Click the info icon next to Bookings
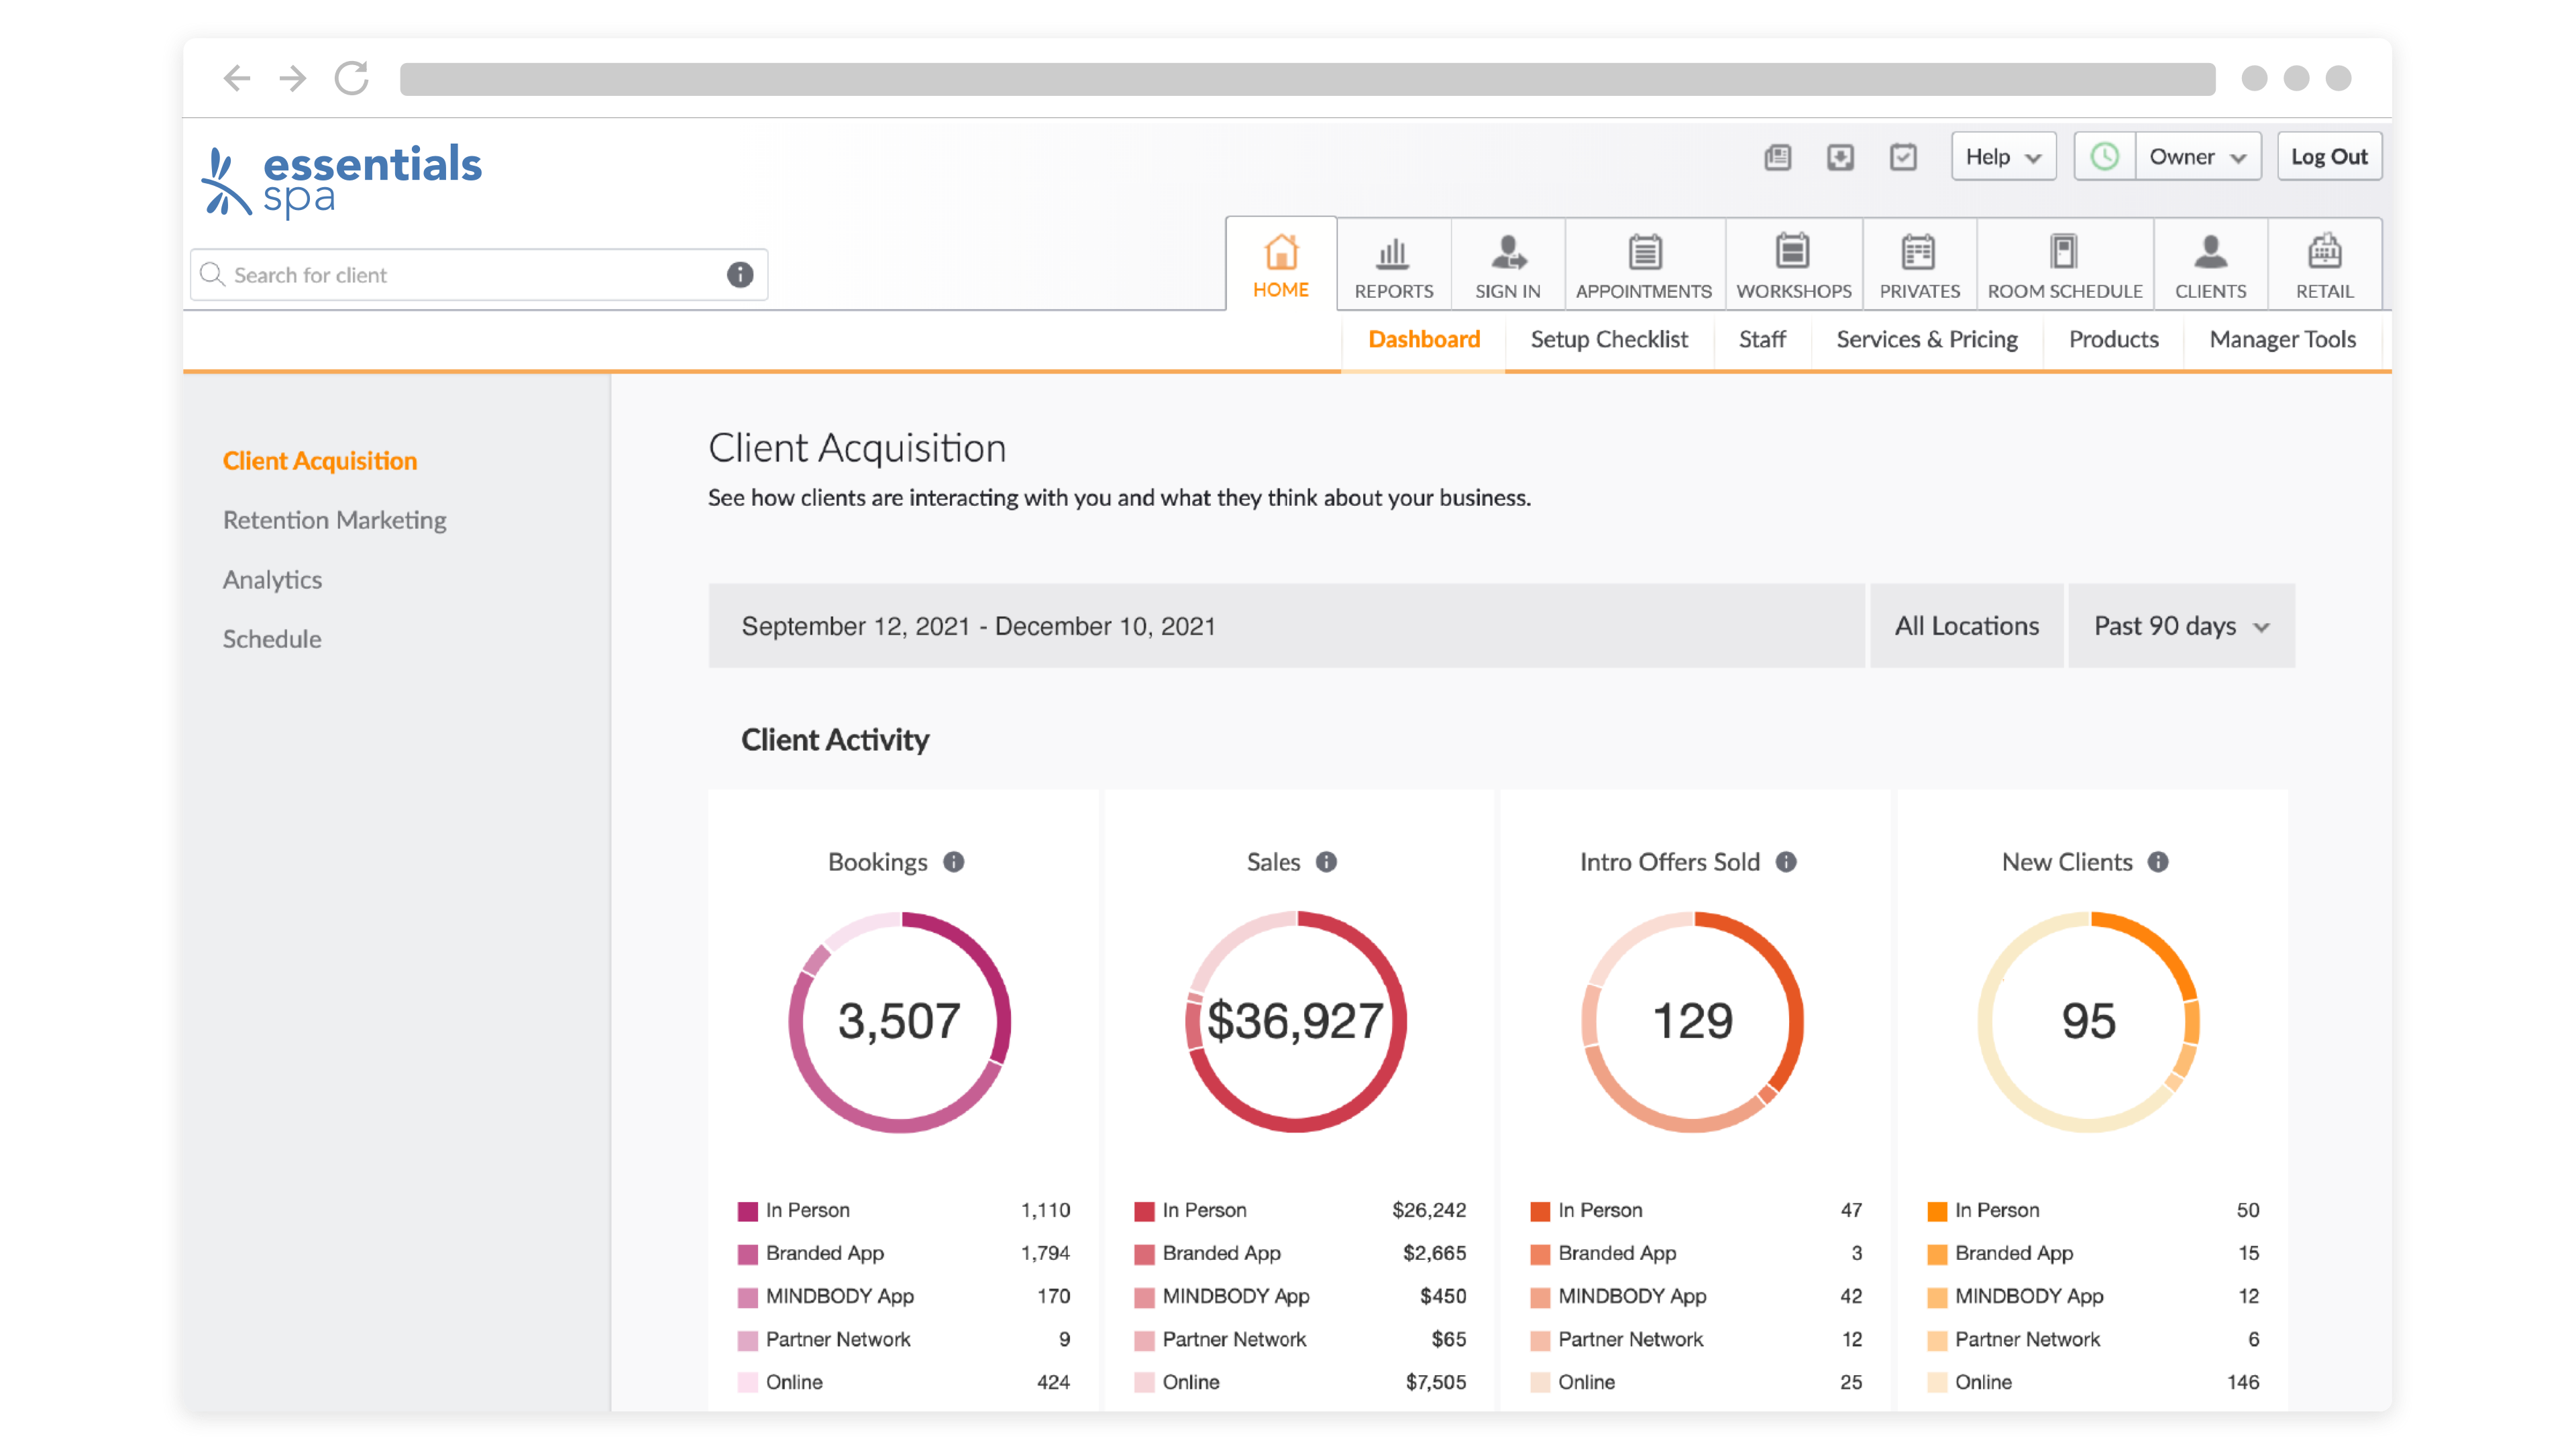The width and height of the screenshot is (2576, 1449). click(953, 862)
